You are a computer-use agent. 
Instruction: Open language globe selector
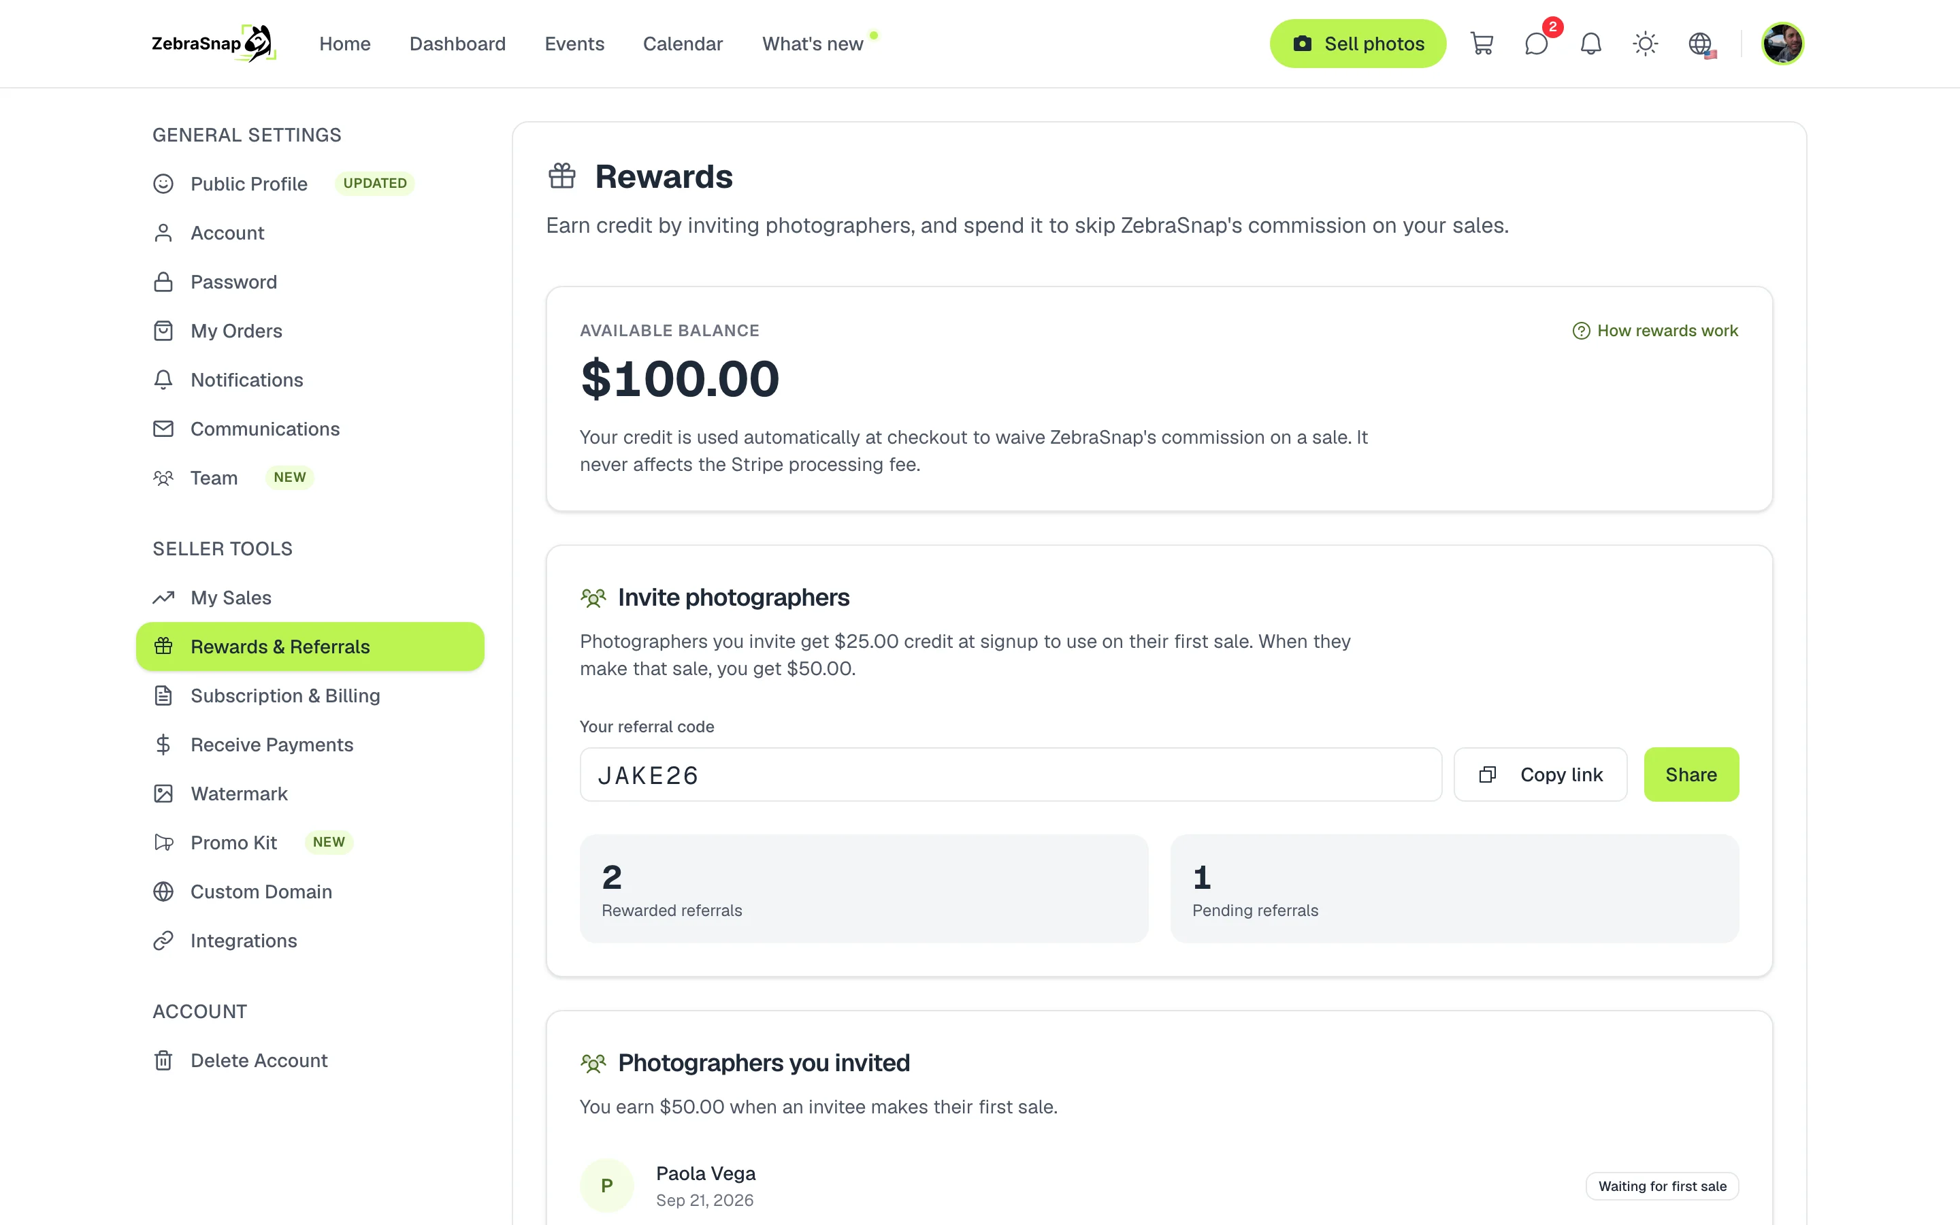1700,44
